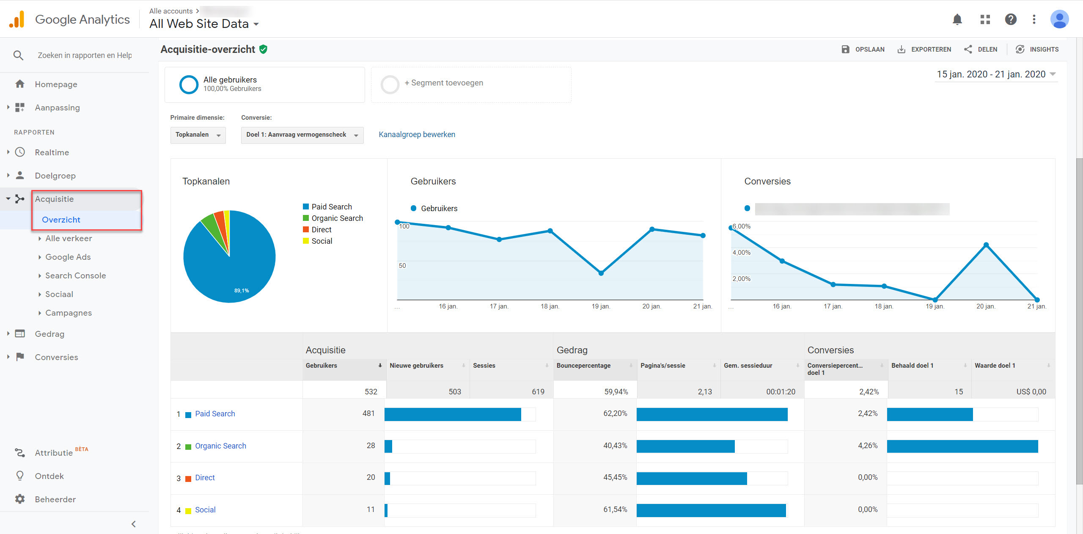Select the Alle gebruikers segment circle
Screen dimensions: 1083x534
point(189,84)
